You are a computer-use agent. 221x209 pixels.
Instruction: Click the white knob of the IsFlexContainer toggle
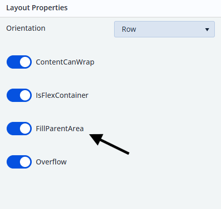coord(25,95)
